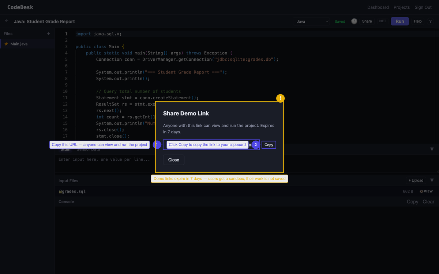The image size is (439, 274).
Task: Collapse the Stdin panel triangle
Action: pyautogui.click(x=432, y=149)
